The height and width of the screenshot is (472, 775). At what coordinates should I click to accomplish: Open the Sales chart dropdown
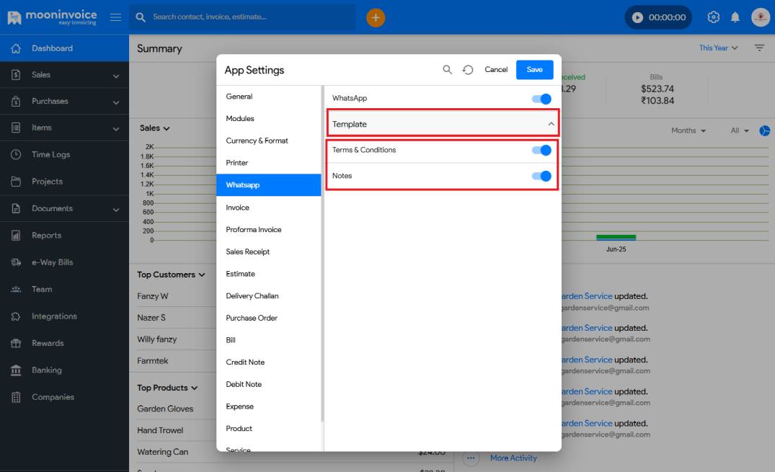tap(155, 128)
